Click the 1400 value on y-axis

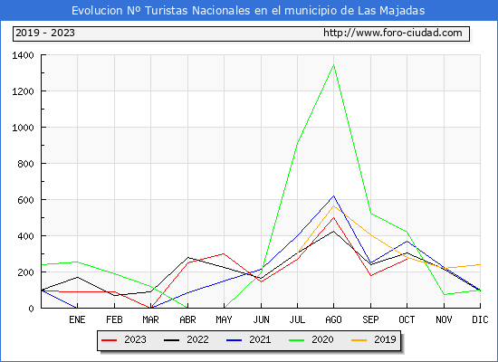(x=23, y=55)
